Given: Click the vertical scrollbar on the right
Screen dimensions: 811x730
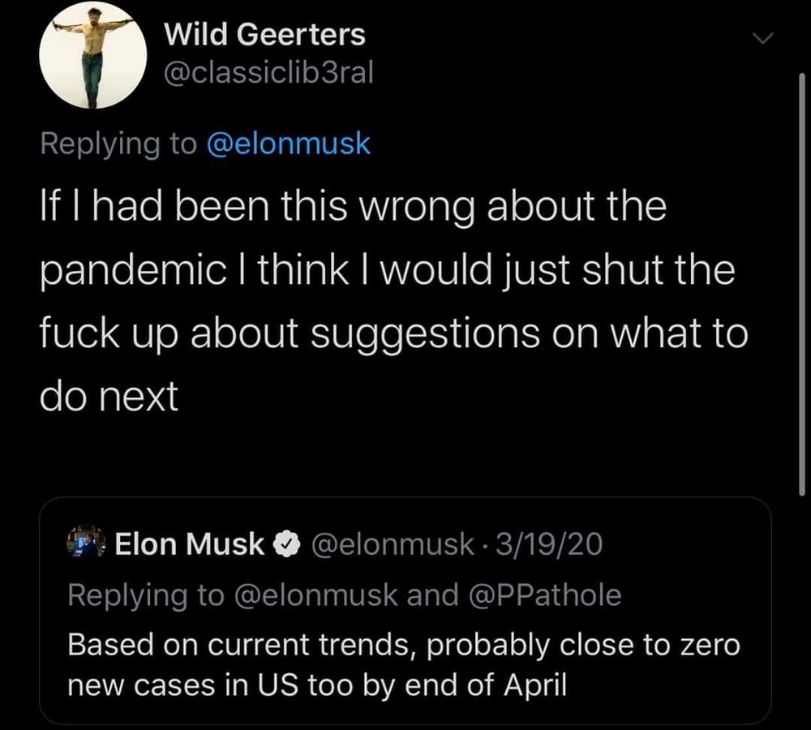Looking at the screenshot, I should coord(801,284).
